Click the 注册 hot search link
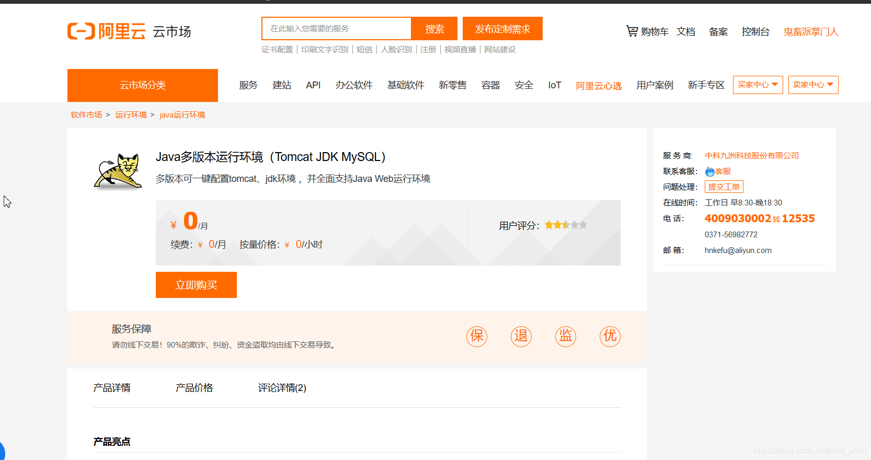Viewport: 871px width, 460px height. pyautogui.click(x=428, y=50)
